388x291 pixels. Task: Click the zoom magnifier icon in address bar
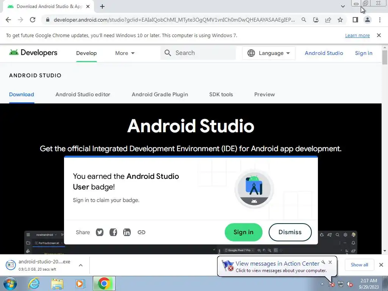304,20
